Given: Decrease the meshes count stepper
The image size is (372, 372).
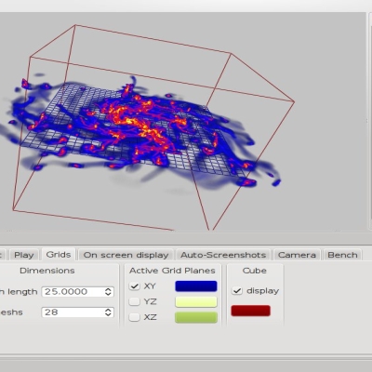Looking at the screenshot, I should point(108,314).
